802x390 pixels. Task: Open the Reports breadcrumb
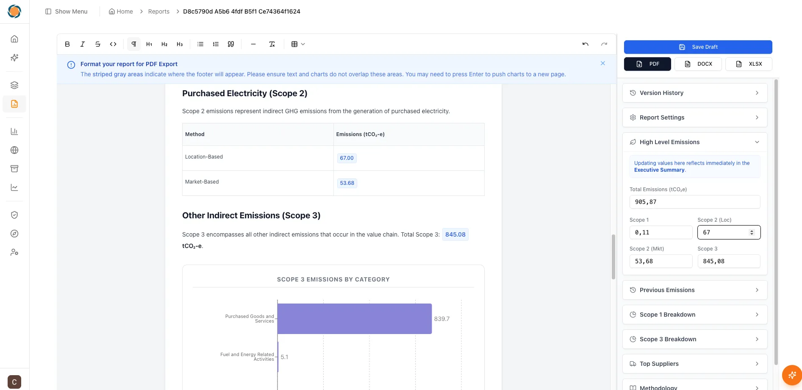tap(158, 11)
